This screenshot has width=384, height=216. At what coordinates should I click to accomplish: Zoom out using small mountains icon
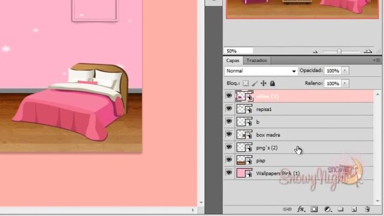pyautogui.click(x=315, y=52)
